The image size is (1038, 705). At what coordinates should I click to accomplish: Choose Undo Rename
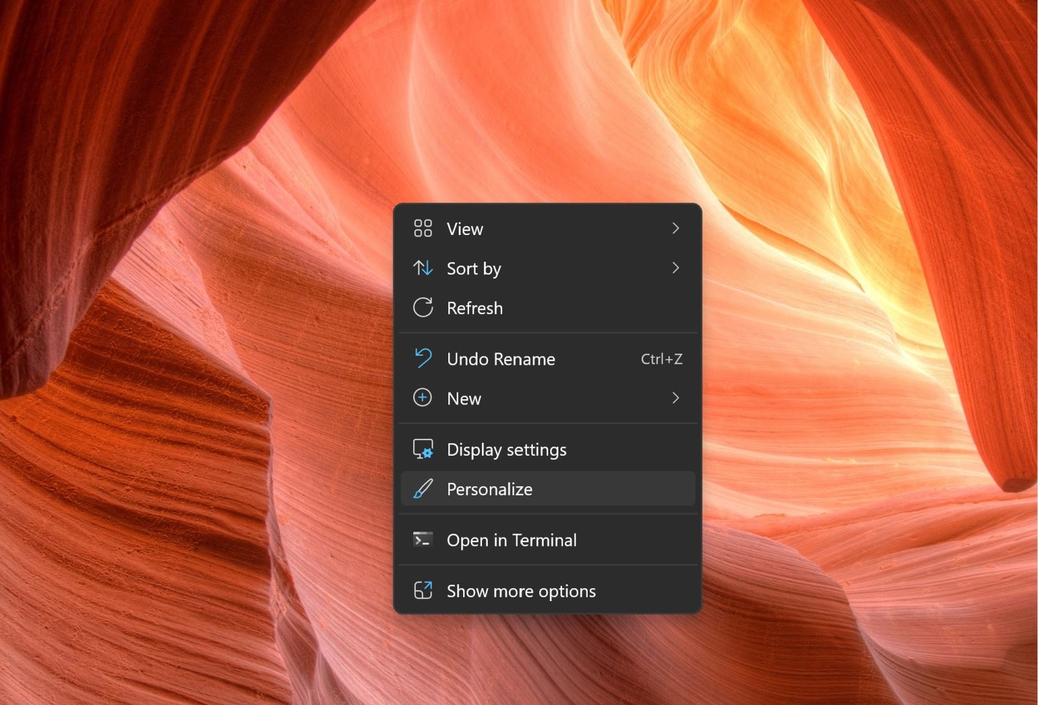[x=548, y=359]
